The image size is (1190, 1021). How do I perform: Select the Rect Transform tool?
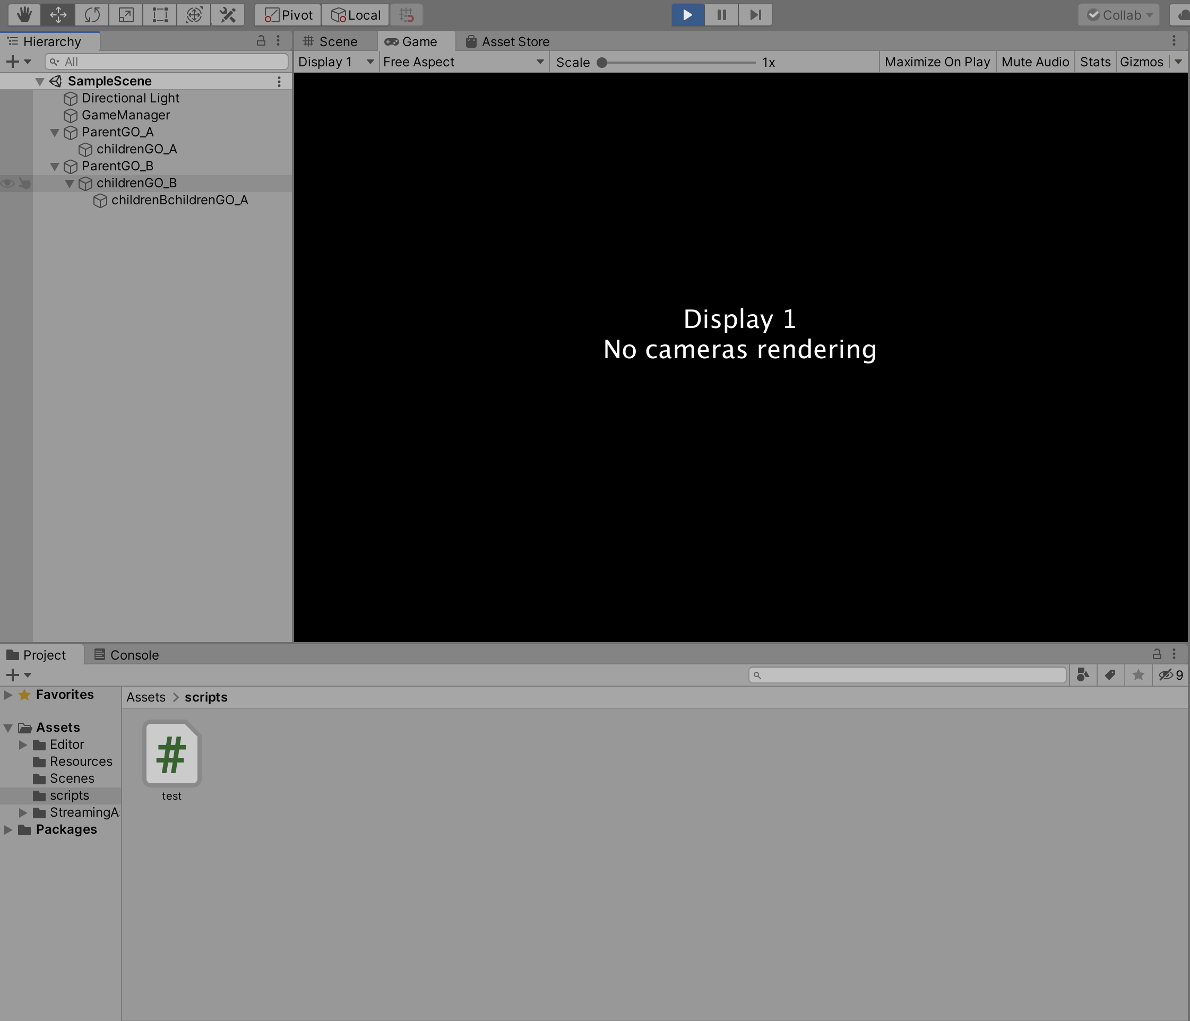160,14
